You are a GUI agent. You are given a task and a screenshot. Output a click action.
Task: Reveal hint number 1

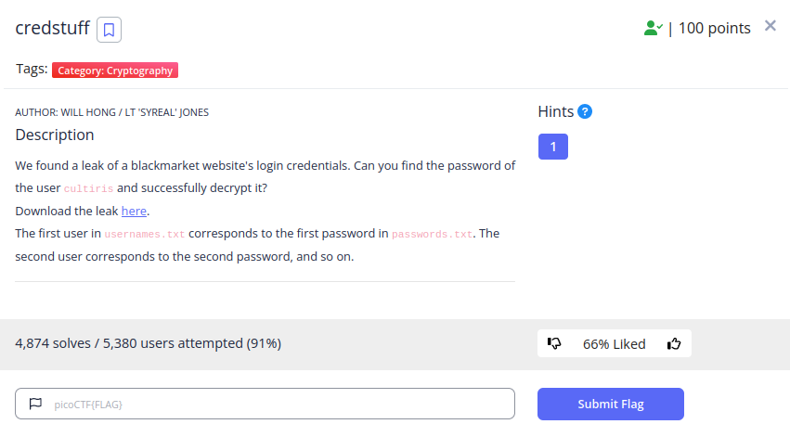(552, 147)
